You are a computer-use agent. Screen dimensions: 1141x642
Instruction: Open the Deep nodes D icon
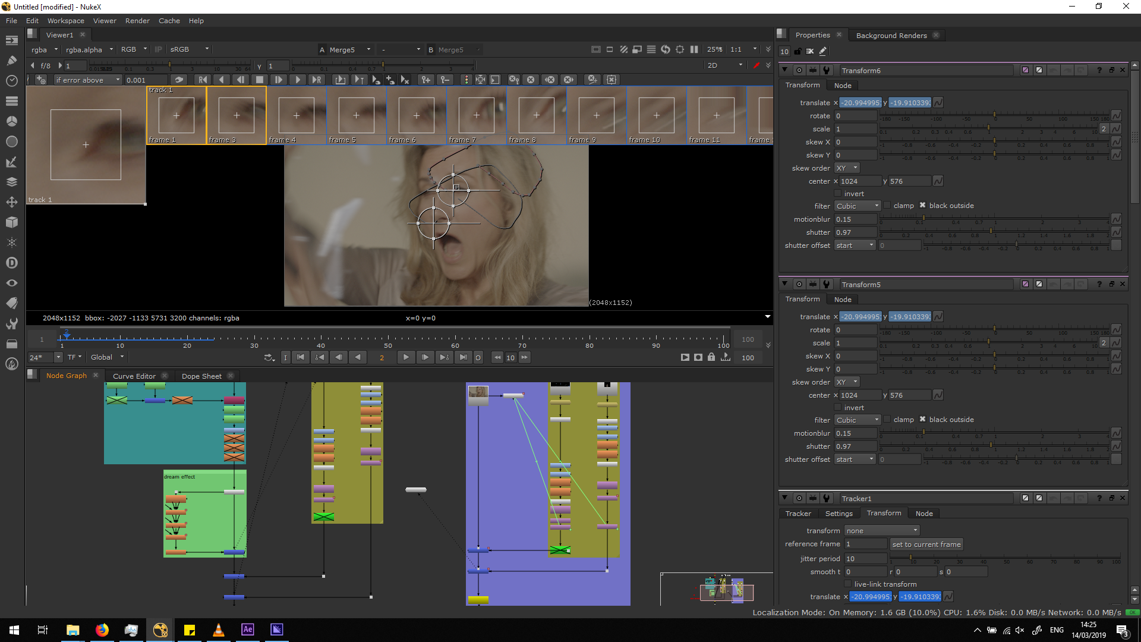[11, 263]
